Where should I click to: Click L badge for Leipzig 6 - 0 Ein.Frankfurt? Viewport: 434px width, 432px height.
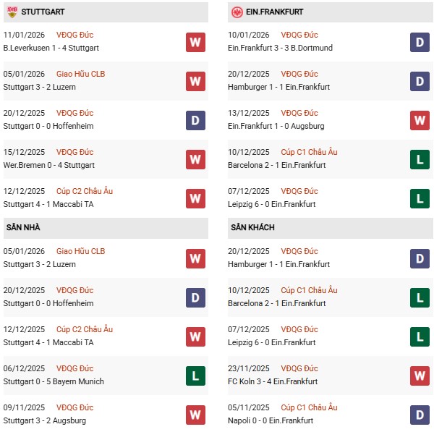[x=420, y=198]
